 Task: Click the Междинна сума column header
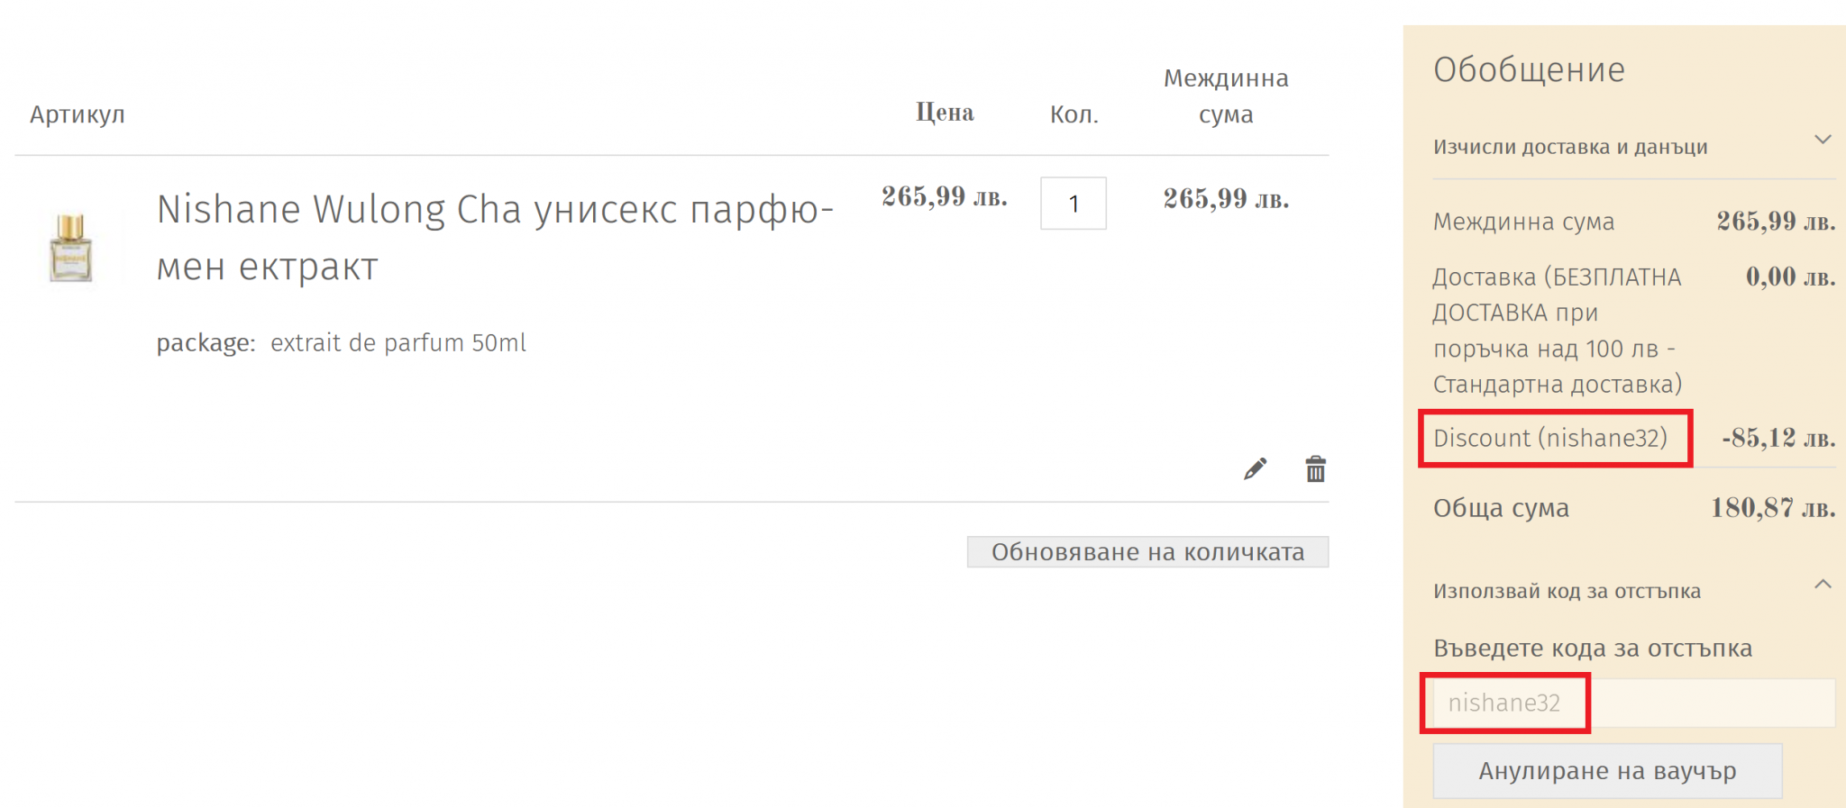tap(1226, 96)
